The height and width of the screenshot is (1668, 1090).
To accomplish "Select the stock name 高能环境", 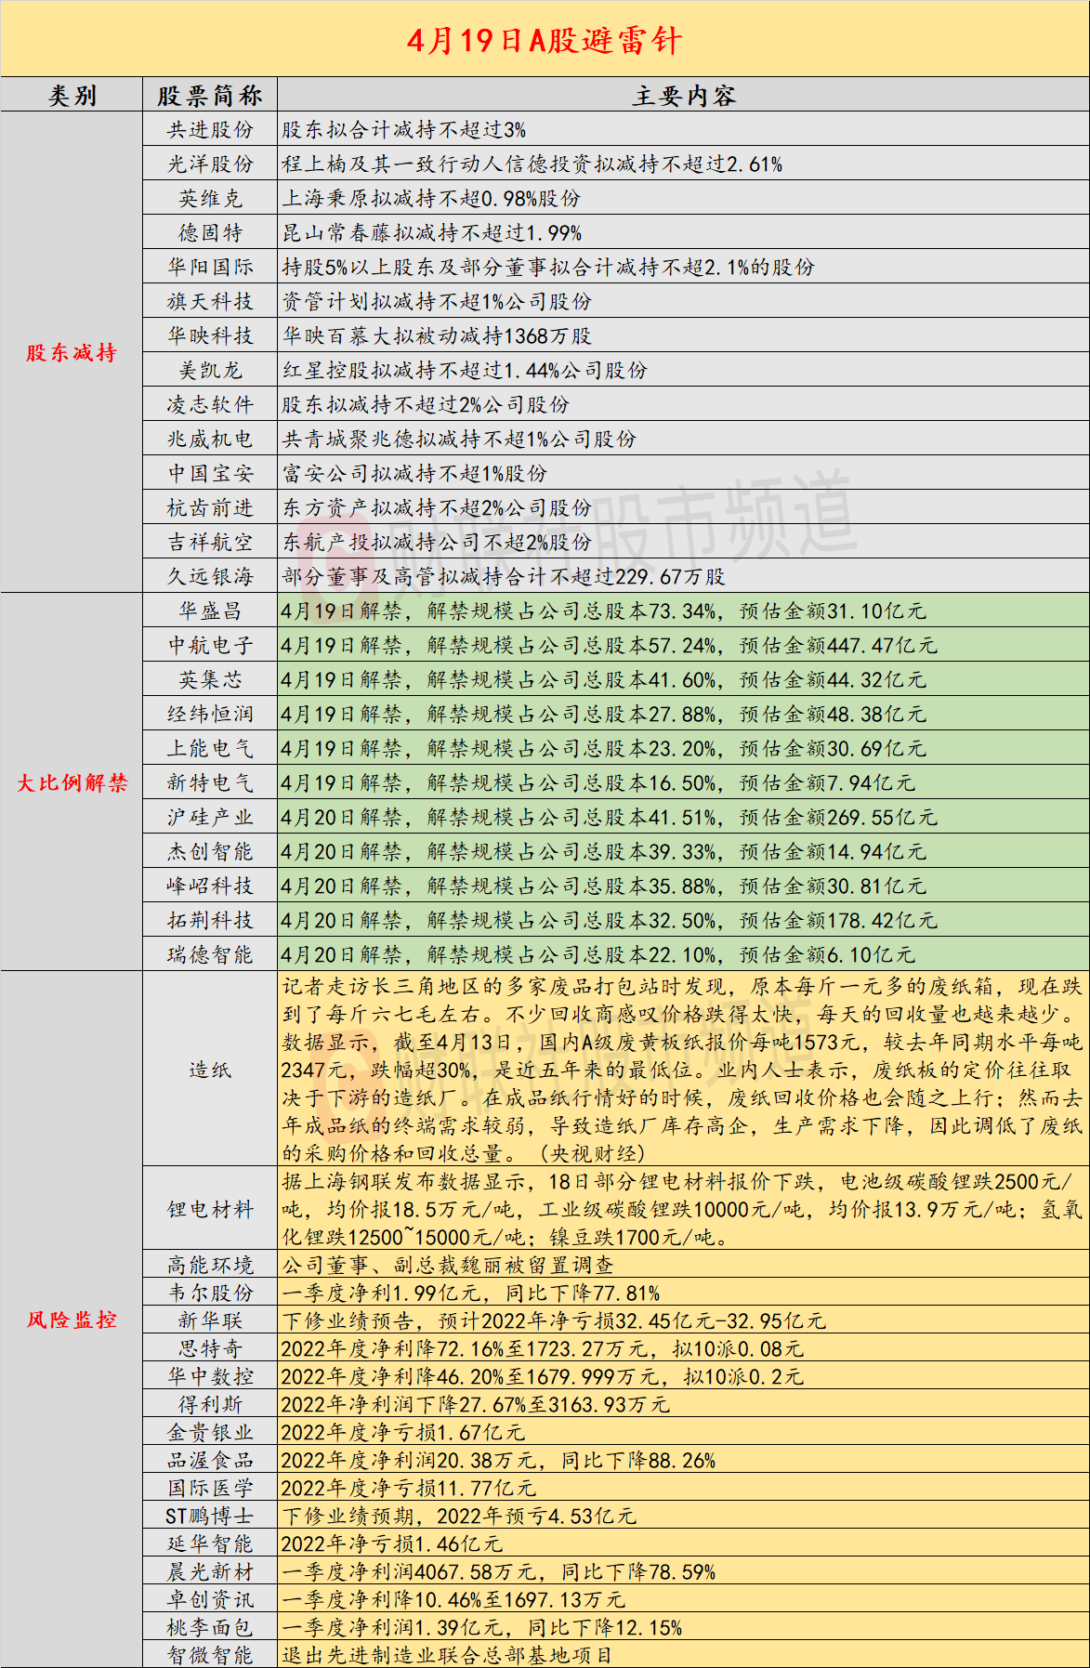I will 210,1265.
